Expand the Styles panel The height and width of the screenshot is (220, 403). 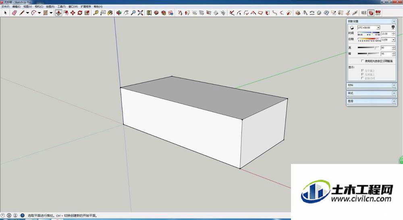pos(394,93)
